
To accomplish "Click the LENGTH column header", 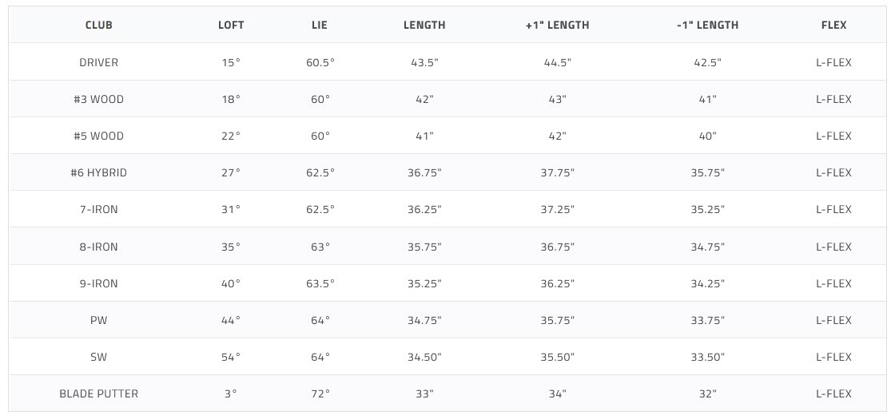I will 424,25.
